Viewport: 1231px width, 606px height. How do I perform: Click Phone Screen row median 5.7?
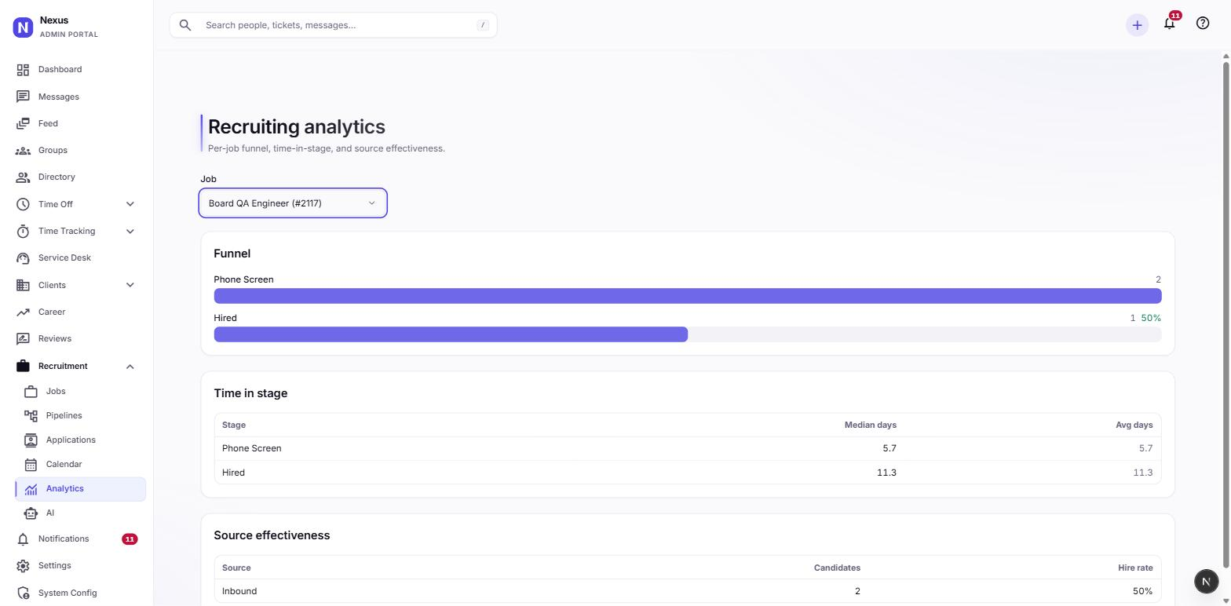[x=889, y=449]
